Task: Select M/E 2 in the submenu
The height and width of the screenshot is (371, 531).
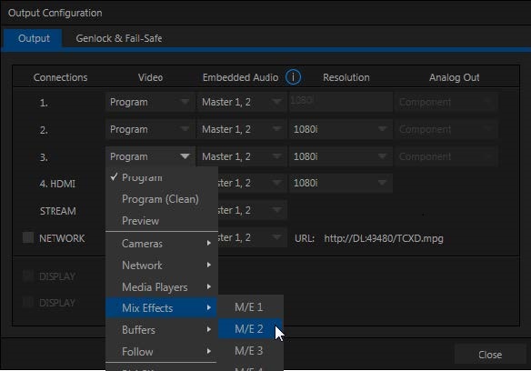Action: (250, 328)
